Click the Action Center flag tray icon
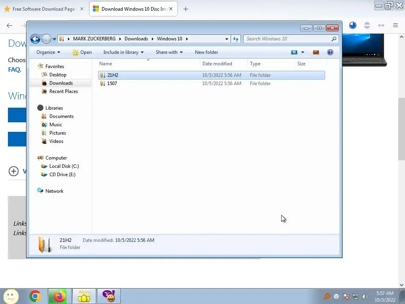The height and width of the screenshot is (304, 405). (x=346, y=296)
